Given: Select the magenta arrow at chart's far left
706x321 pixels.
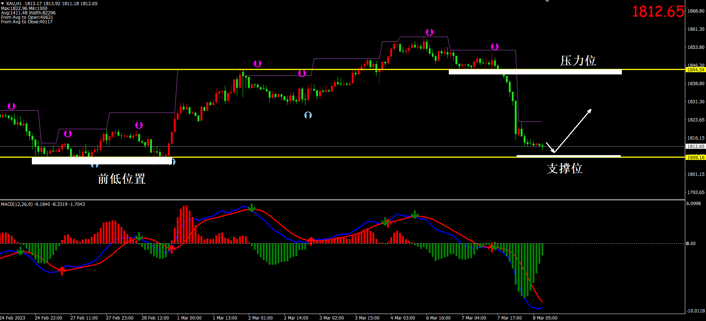Looking at the screenshot, I should tap(11, 107).
